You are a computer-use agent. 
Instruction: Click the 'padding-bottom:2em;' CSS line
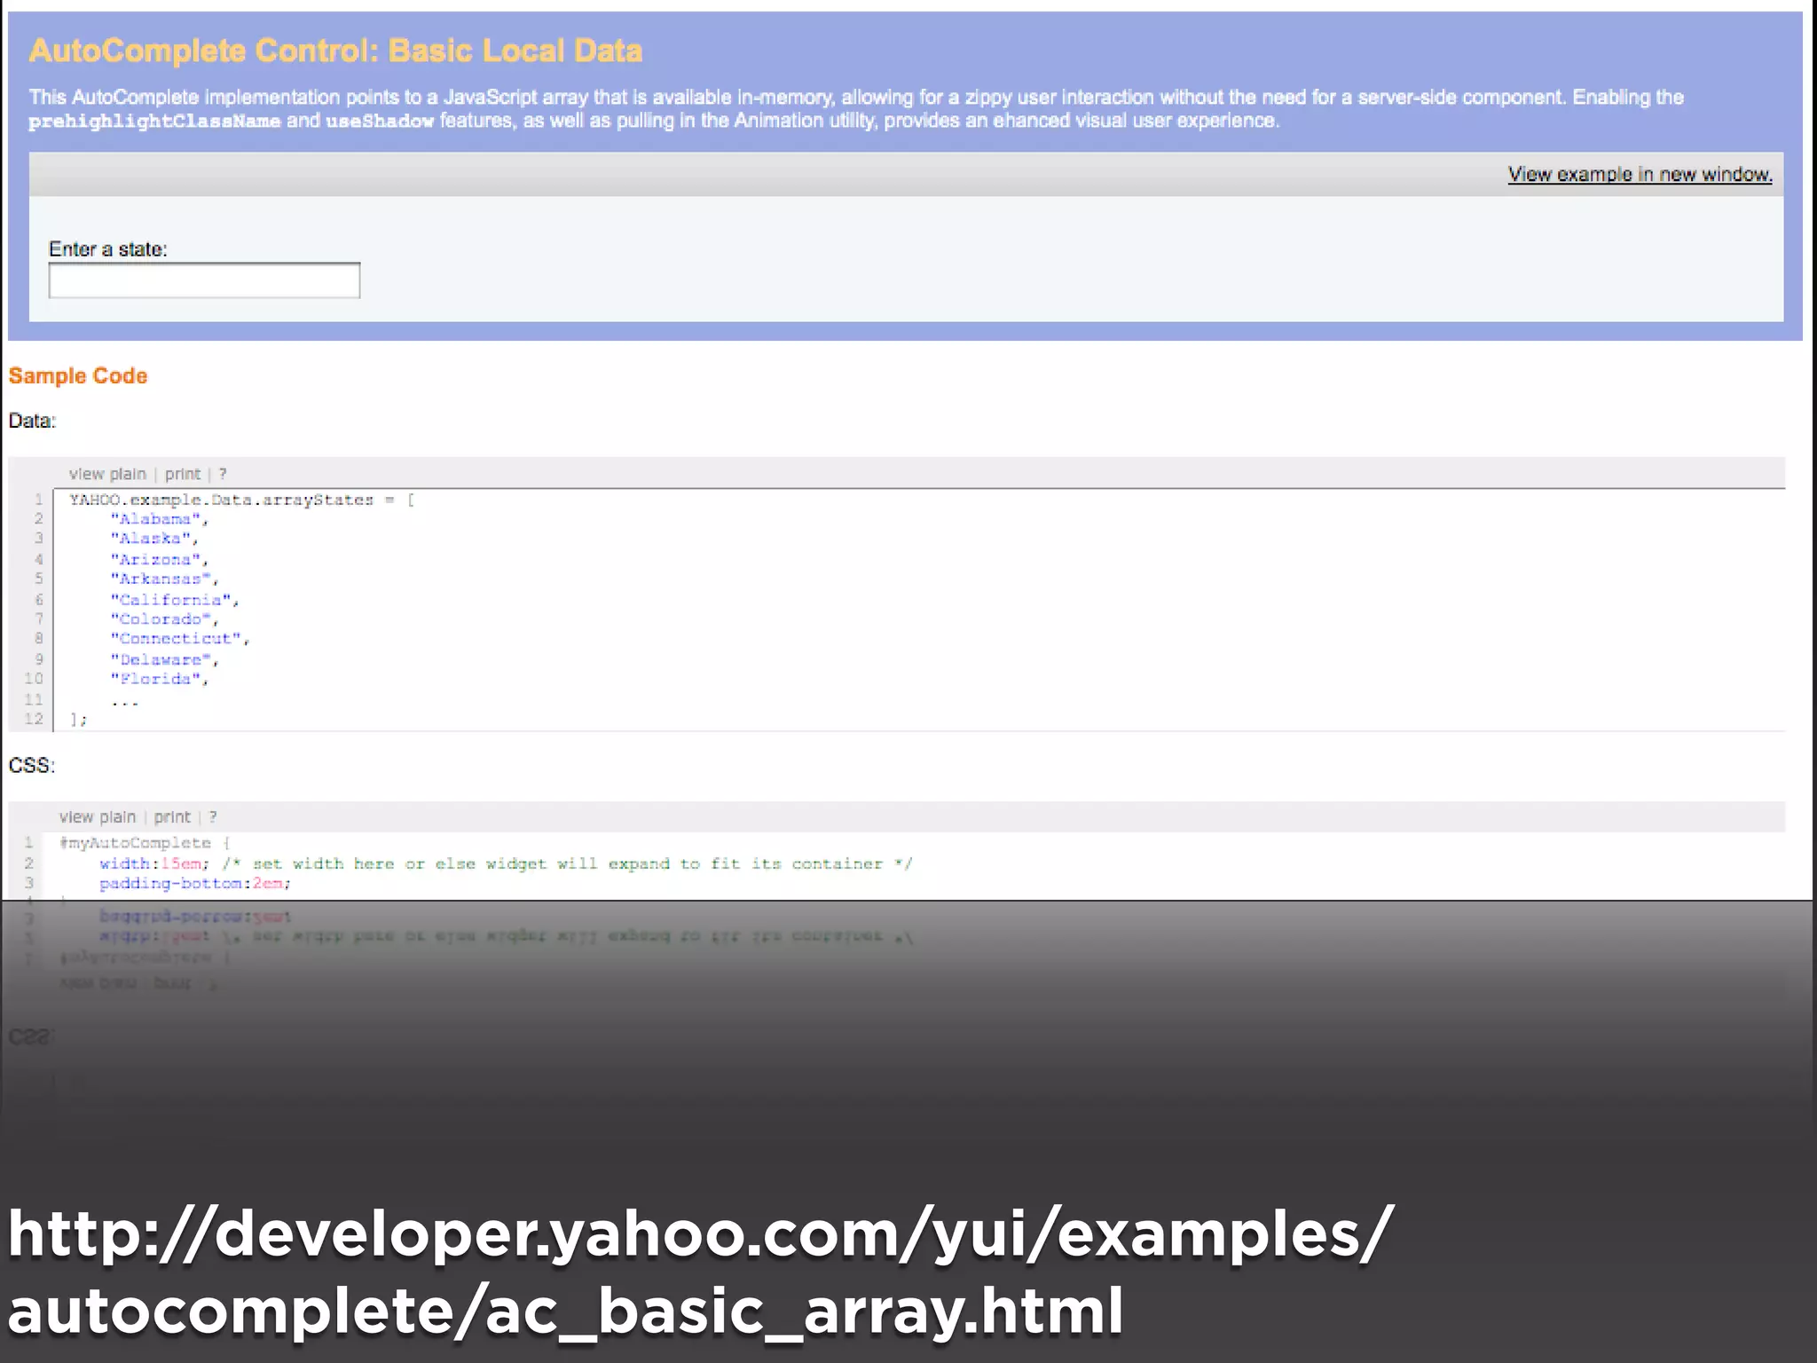[195, 884]
